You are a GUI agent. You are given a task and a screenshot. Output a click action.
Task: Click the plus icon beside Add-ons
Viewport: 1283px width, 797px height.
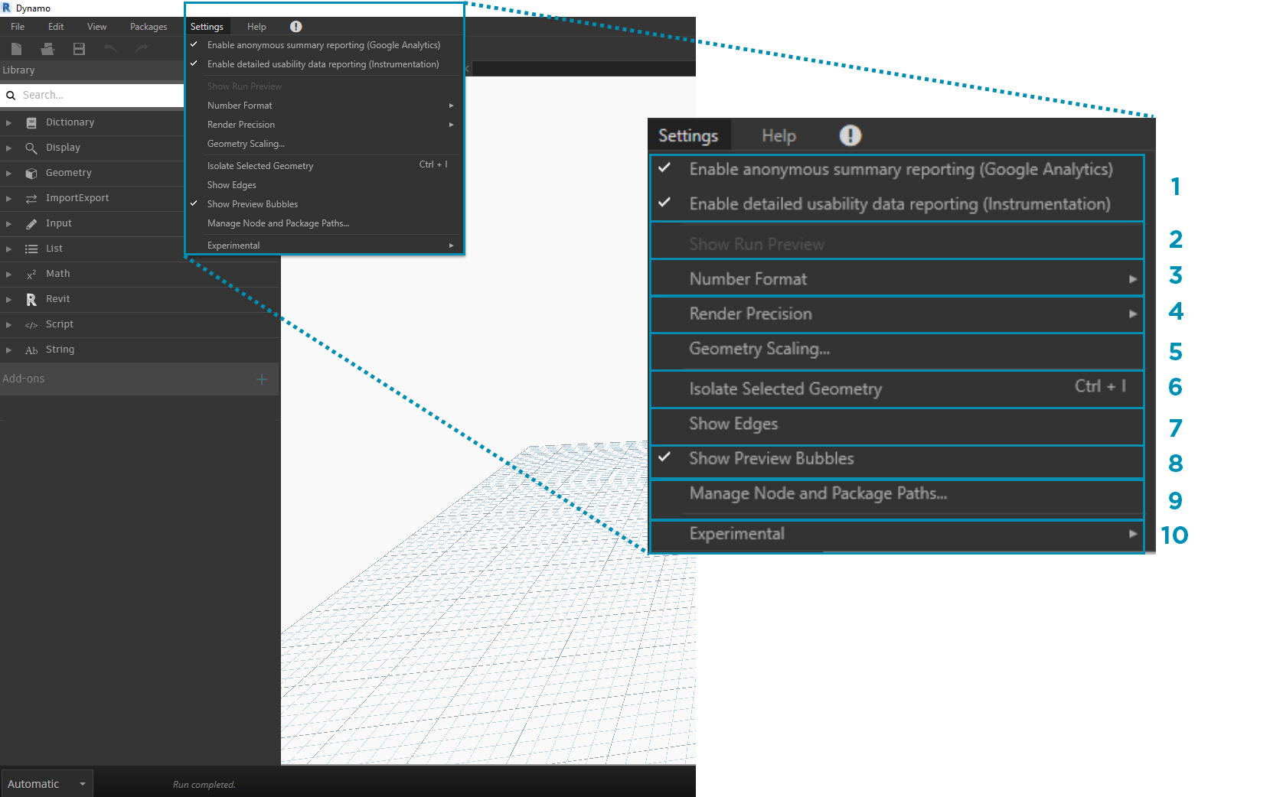point(262,379)
